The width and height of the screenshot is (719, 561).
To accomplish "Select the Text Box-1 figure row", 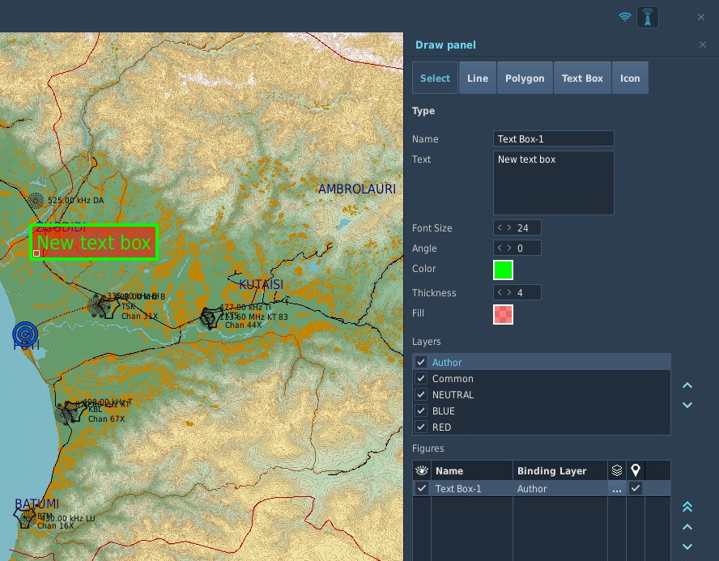I will coord(542,489).
